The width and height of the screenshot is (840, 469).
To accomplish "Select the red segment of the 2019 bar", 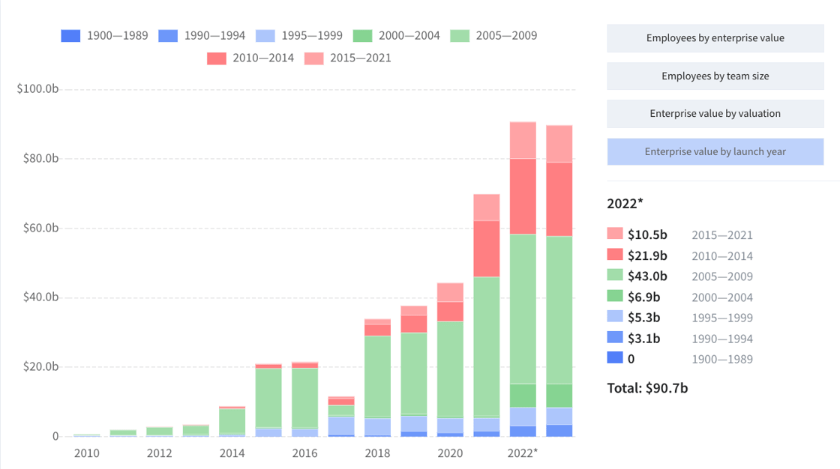I will tap(414, 324).
